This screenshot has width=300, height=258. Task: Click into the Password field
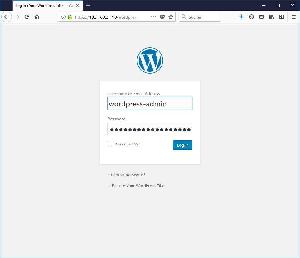(x=150, y=129)
